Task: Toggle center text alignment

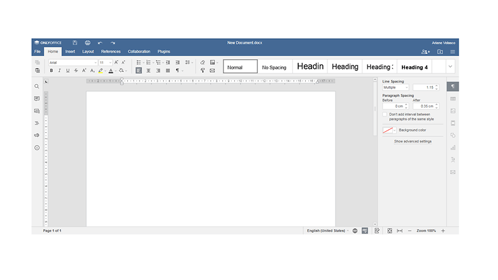Action: pos(148,71)
